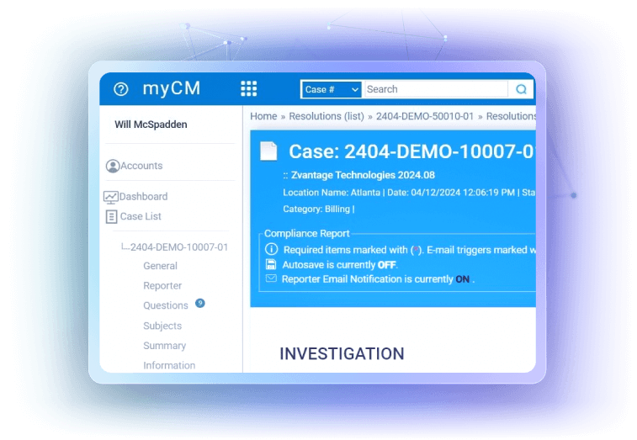Image resolution: width=637 pixels, height=440 pixels.
Task: Open Resolutions (list) breadcrumb link
Action: pyautogui.click(x=326, y=116)
